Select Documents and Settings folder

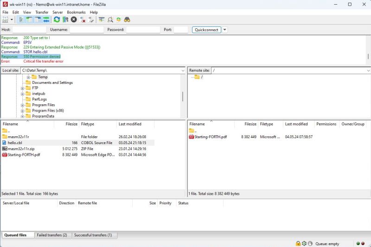[x=52, y=82]
